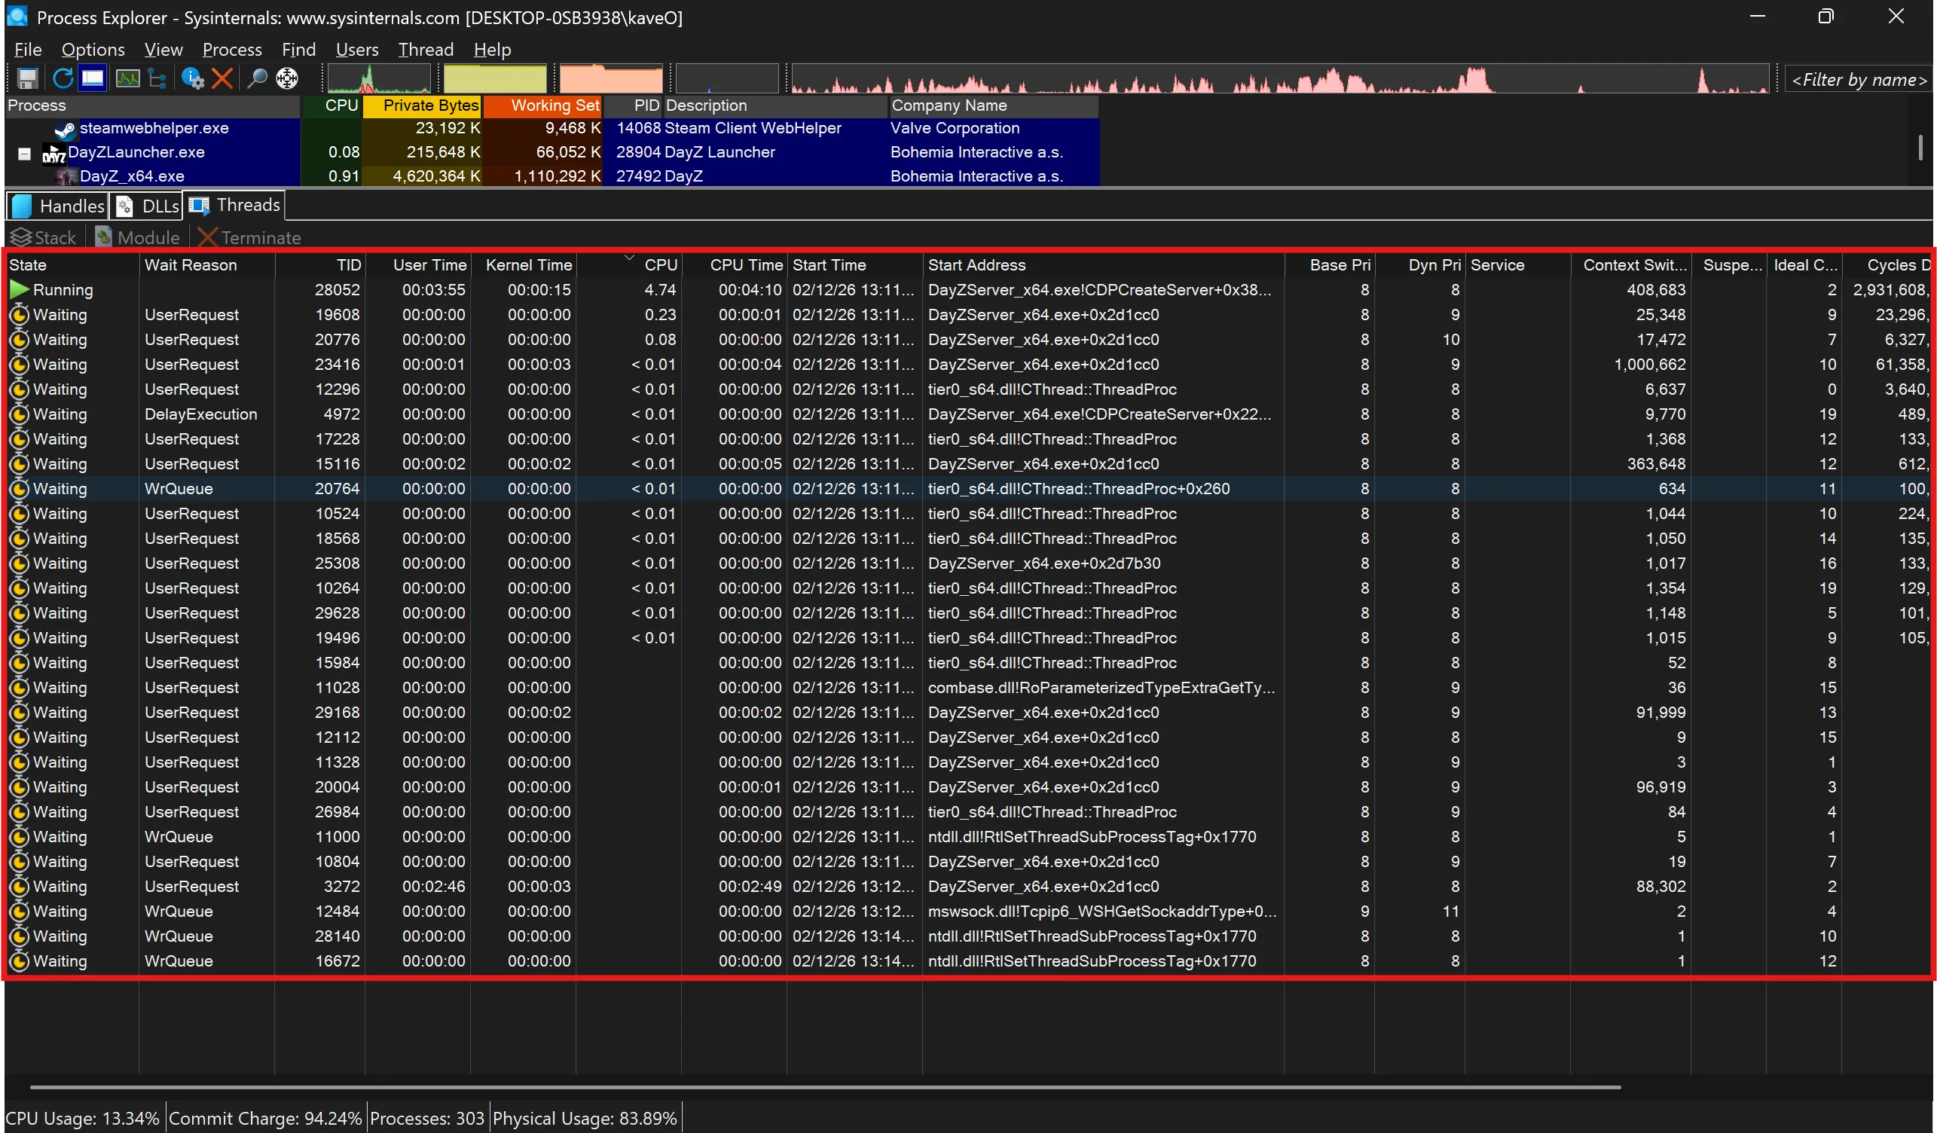Viewport: 1937px width, 1133px height.
Task: Click the Stack button
Action: (x=44, y=238)
